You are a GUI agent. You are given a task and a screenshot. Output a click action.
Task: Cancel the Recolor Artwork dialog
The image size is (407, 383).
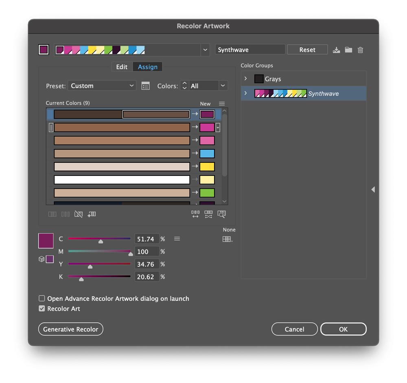294,329
